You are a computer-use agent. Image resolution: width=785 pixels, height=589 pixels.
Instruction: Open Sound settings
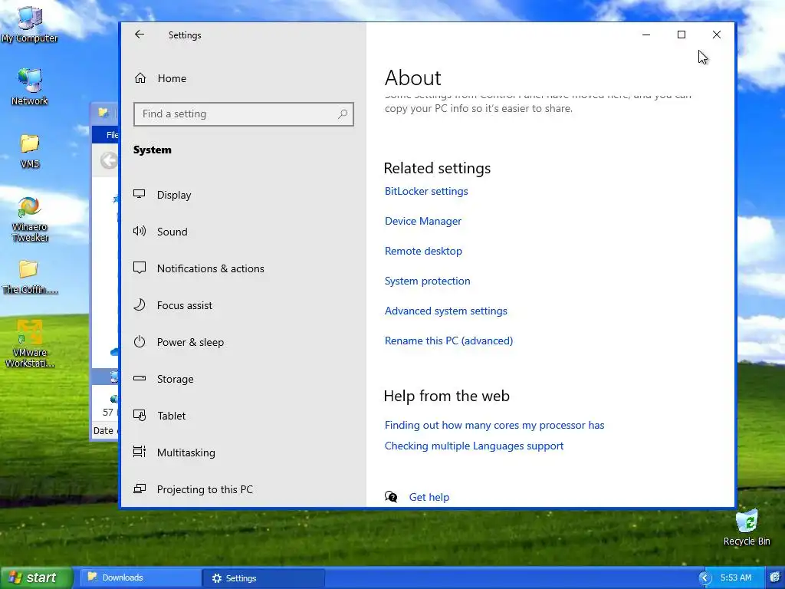[160, 232]
